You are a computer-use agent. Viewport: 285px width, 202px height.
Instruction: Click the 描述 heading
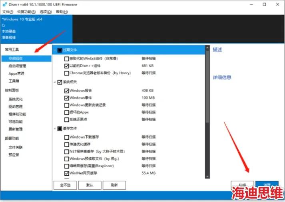[x=217, y=50]
